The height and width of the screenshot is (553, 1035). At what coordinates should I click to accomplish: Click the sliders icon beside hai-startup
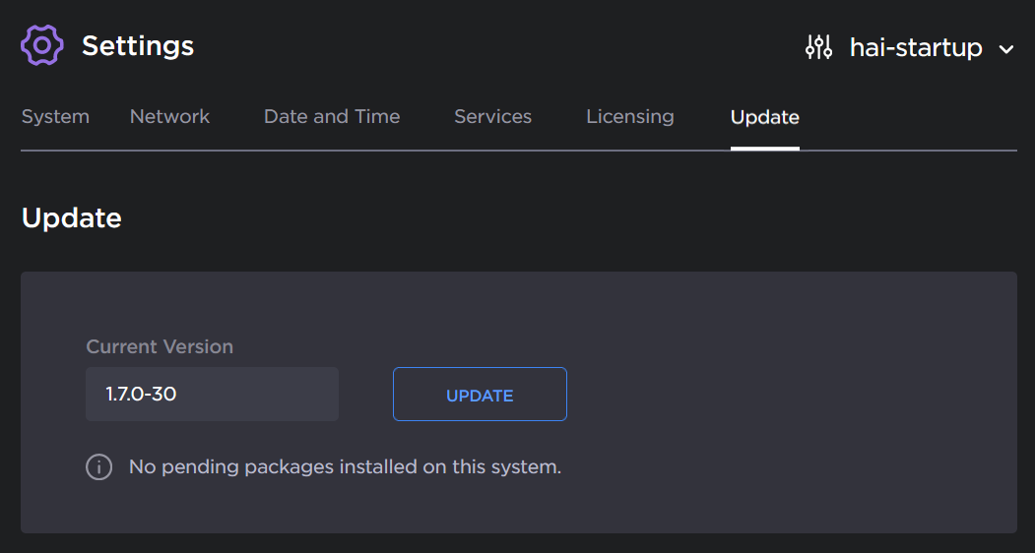tap(818, 47)
